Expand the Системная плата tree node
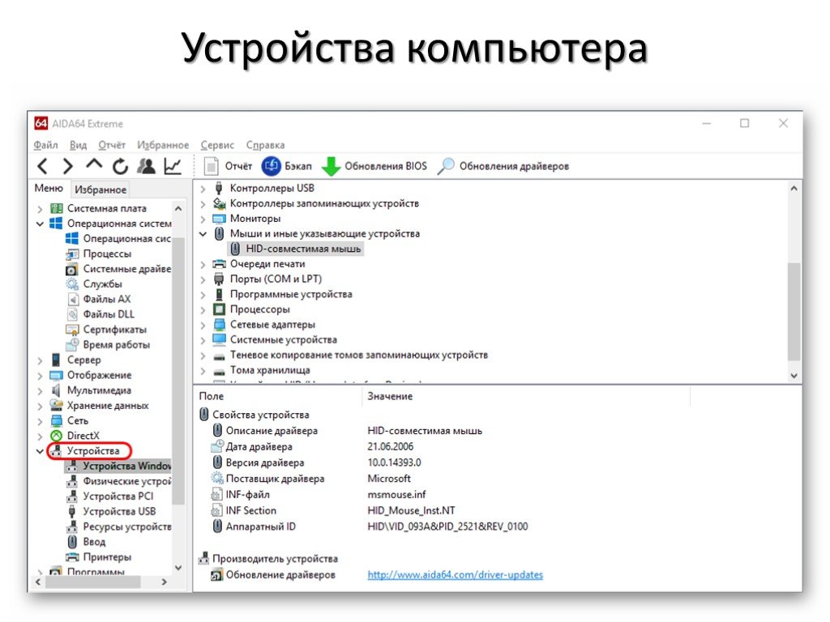 click(x=41, y=209)
